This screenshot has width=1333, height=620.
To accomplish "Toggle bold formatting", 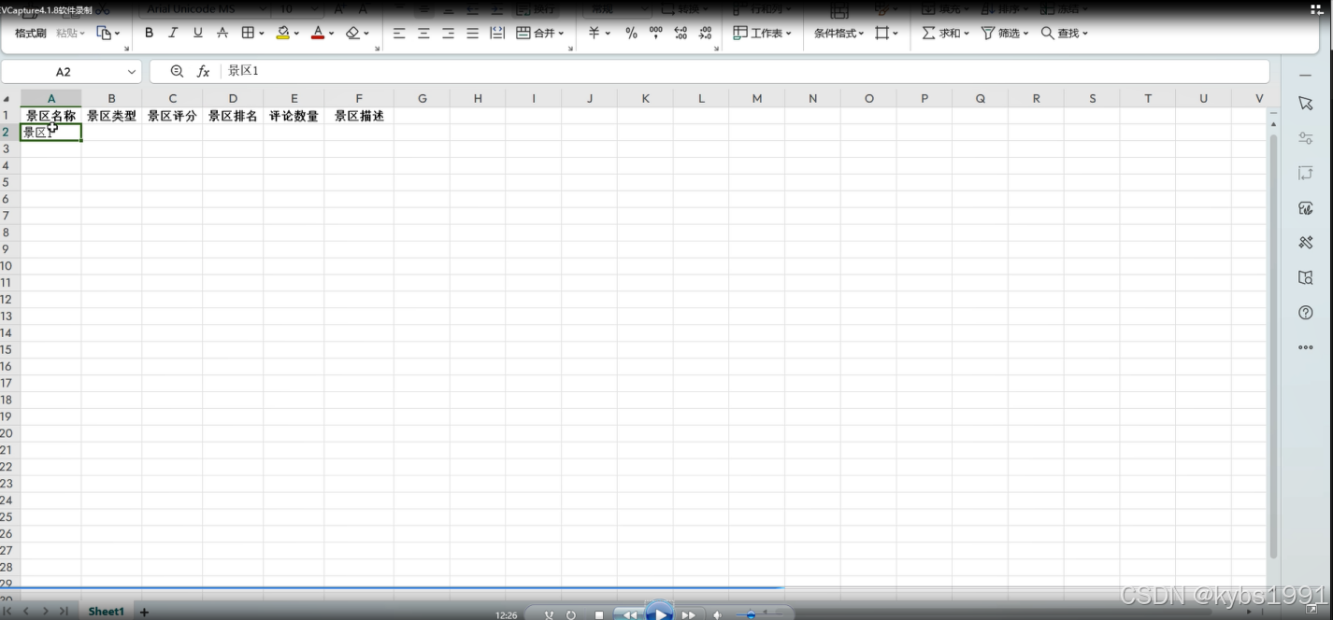I will tap(149, 33).
